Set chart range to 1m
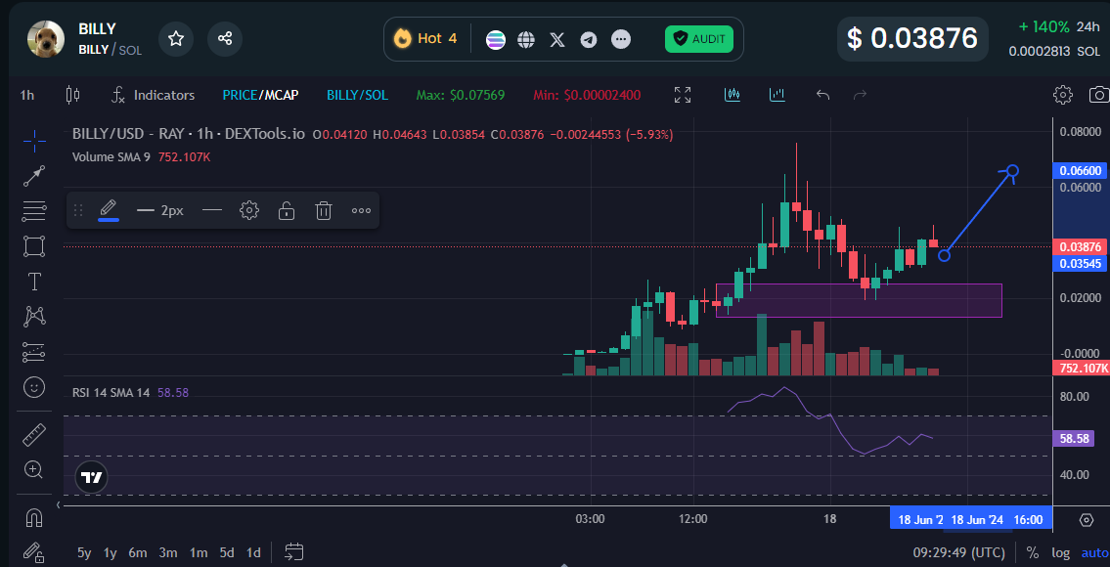 point(199,553)
